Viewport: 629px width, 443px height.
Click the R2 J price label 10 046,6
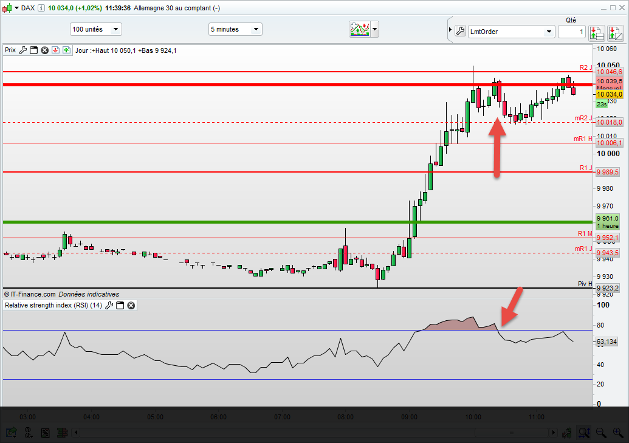point(610,72)
